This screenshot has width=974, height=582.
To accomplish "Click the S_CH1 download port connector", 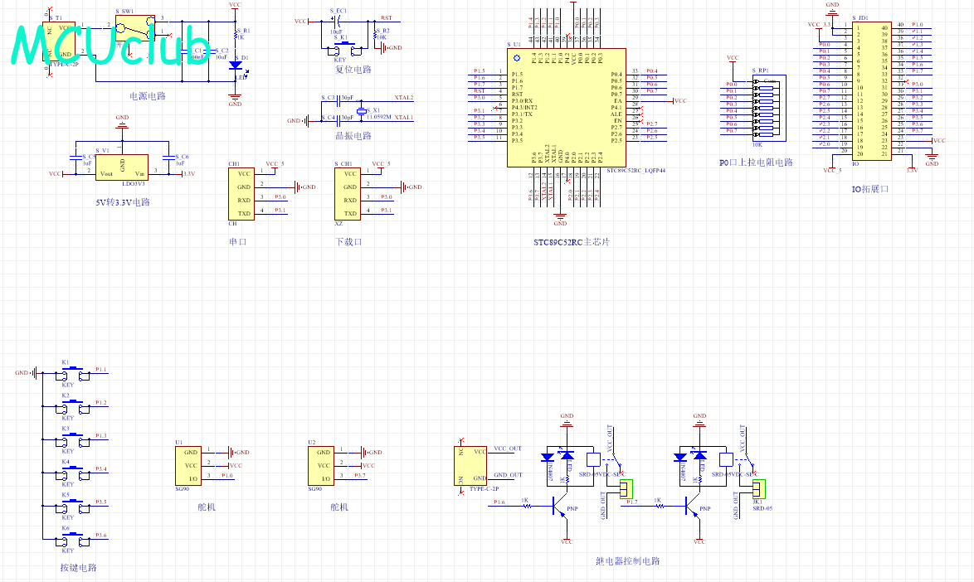I will pyautogui.click(x=347, y=193).
